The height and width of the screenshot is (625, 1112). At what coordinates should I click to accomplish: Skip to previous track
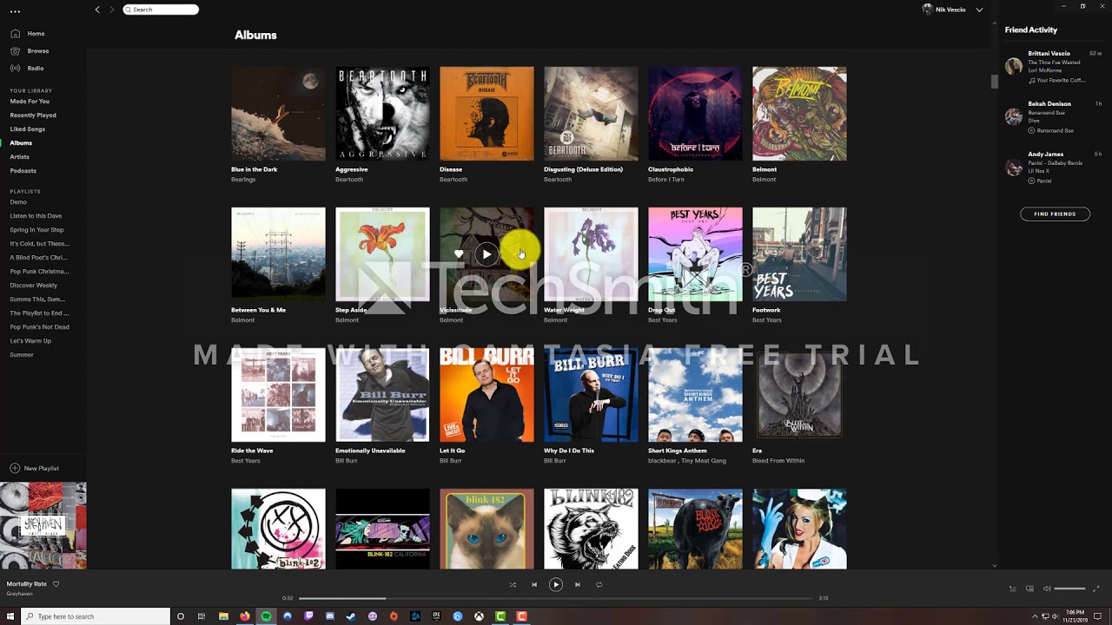[x=534, y=585]
